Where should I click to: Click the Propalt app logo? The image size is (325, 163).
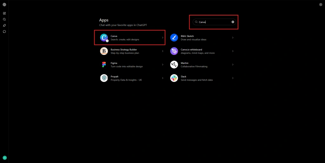pyautogui.click(x=104, y=78)
